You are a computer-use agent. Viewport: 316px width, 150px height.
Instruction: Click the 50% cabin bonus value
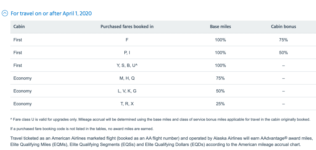click(283, 53)
